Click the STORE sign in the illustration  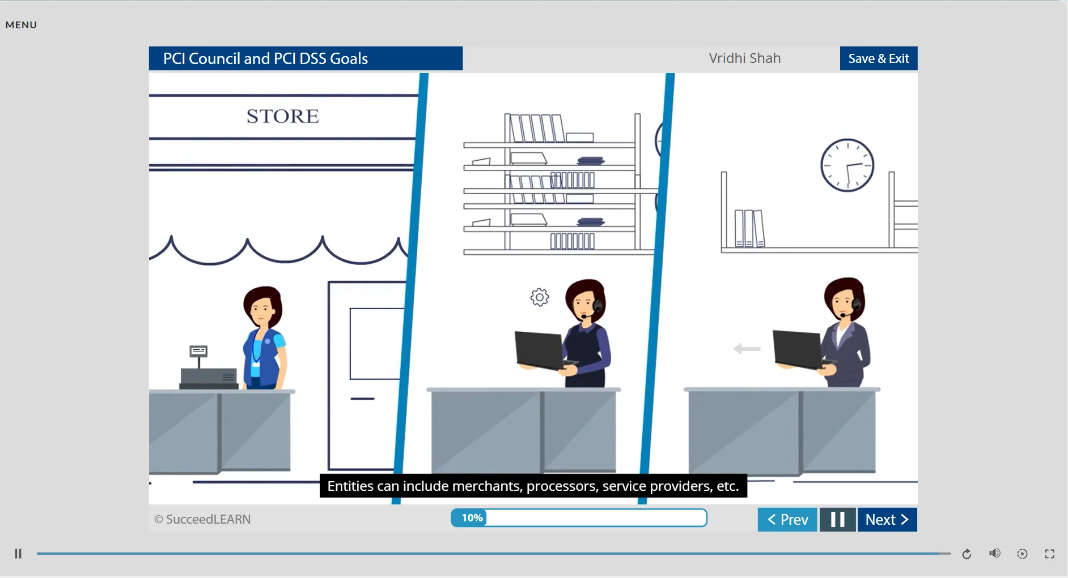click(x=283, y=116)
